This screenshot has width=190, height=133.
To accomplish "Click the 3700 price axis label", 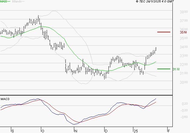I will click(x=184, y=21).
